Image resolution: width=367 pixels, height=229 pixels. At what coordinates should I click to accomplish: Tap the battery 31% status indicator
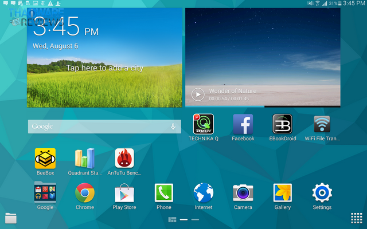click(x=335, y=3)
